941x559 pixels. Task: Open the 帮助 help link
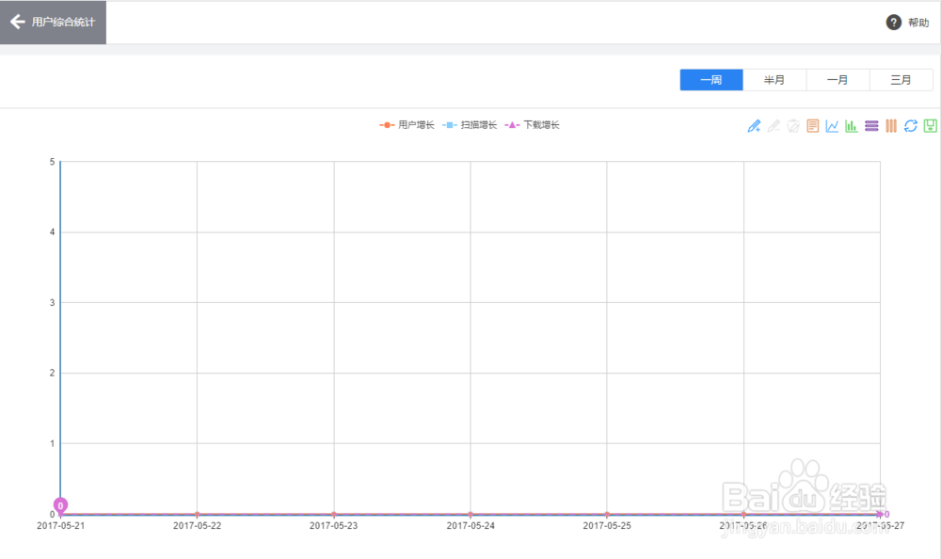click(x=907, y=23)
